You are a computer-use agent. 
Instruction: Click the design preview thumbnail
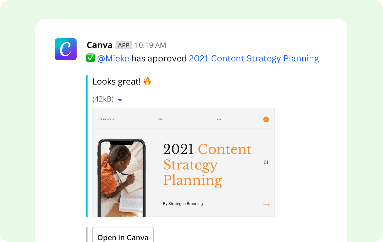(x=183, y=162)
